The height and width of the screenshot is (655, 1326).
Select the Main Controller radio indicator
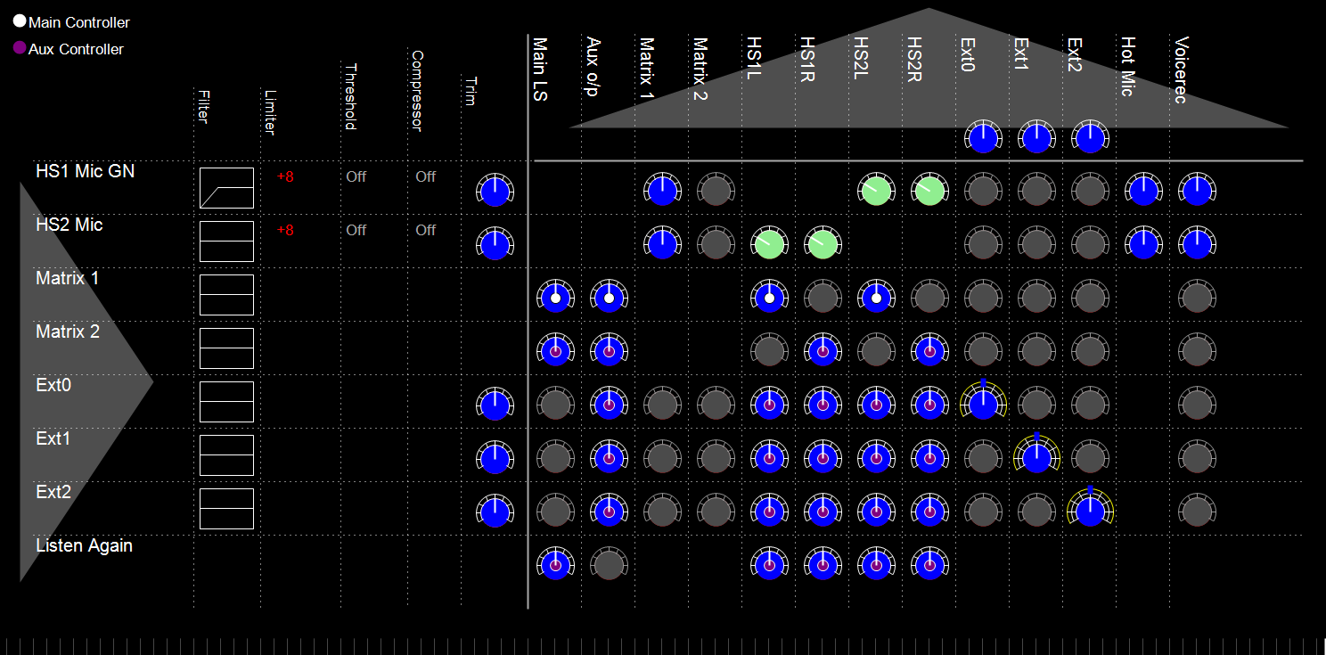[x=20, y=21]
